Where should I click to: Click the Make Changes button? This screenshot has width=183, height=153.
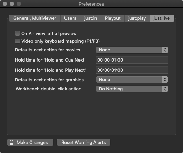point(30,143)
